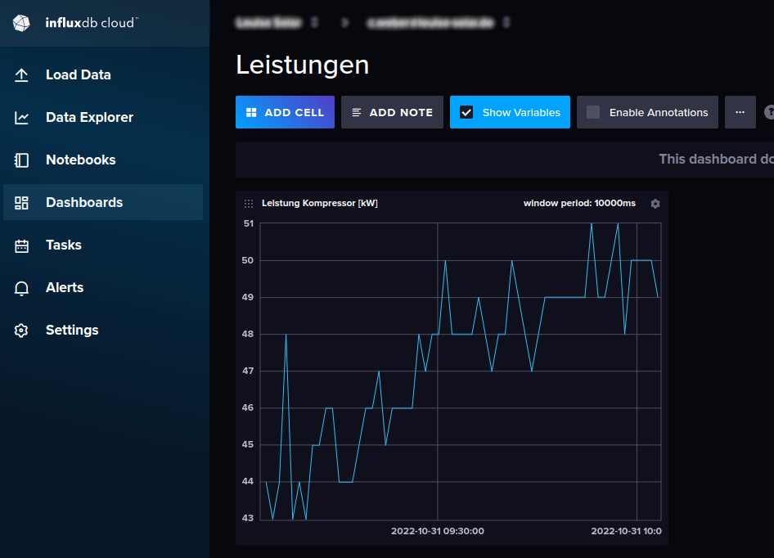Click the Alerts bell icon
This screenshot has height=558, width=774.
point(21,288)
